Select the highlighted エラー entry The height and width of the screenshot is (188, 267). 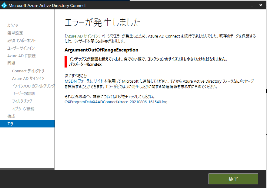click(x=11, y=124)
